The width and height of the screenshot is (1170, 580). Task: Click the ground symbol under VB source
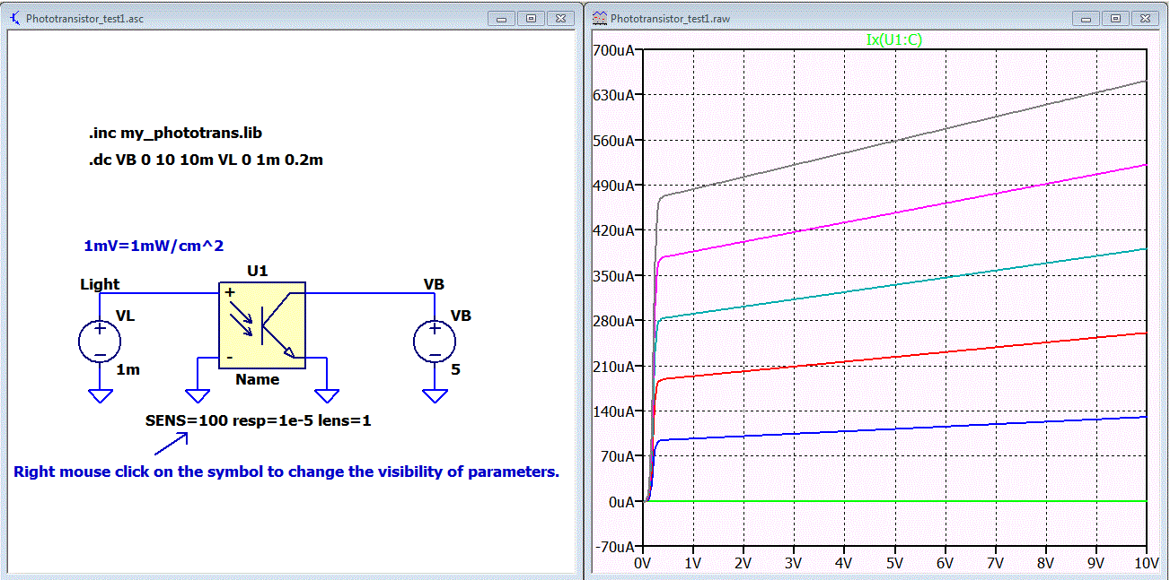[x=435, y=394]
